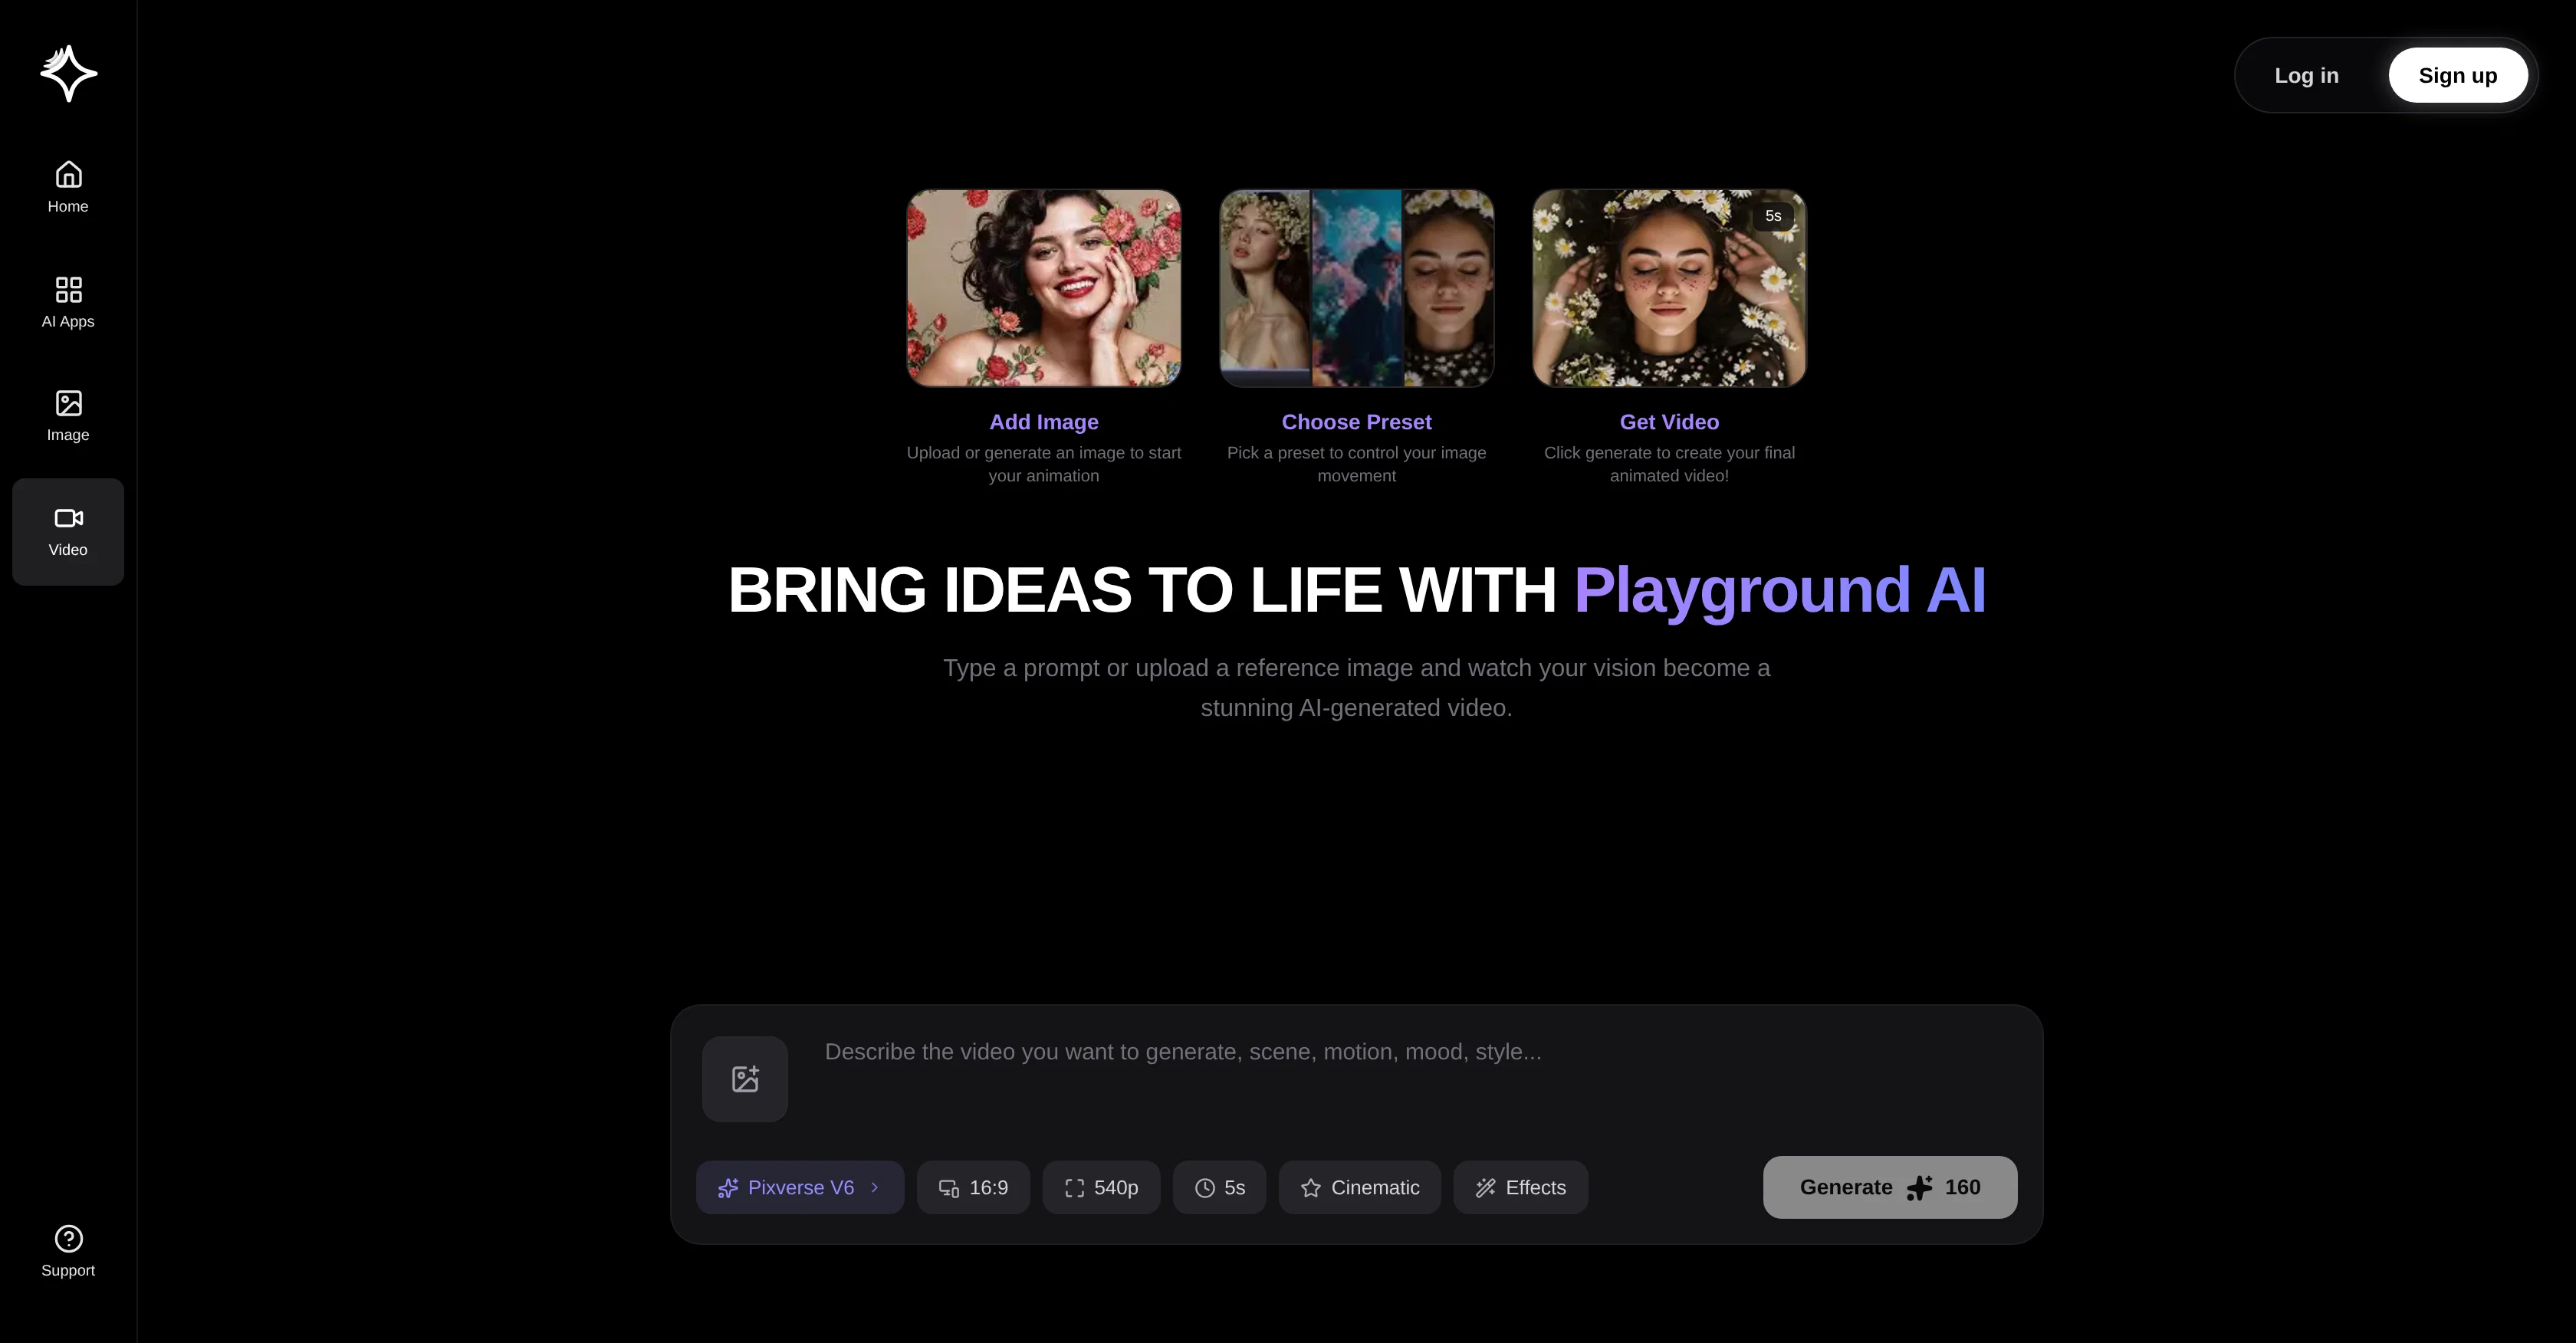The image size is (2576, 1343).
Task: Open the Get Video thumbnail
Action: pos(1669,288)
